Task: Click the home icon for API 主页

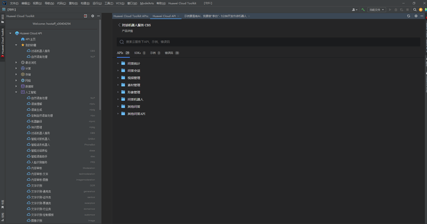Action: tap(23, 39)
